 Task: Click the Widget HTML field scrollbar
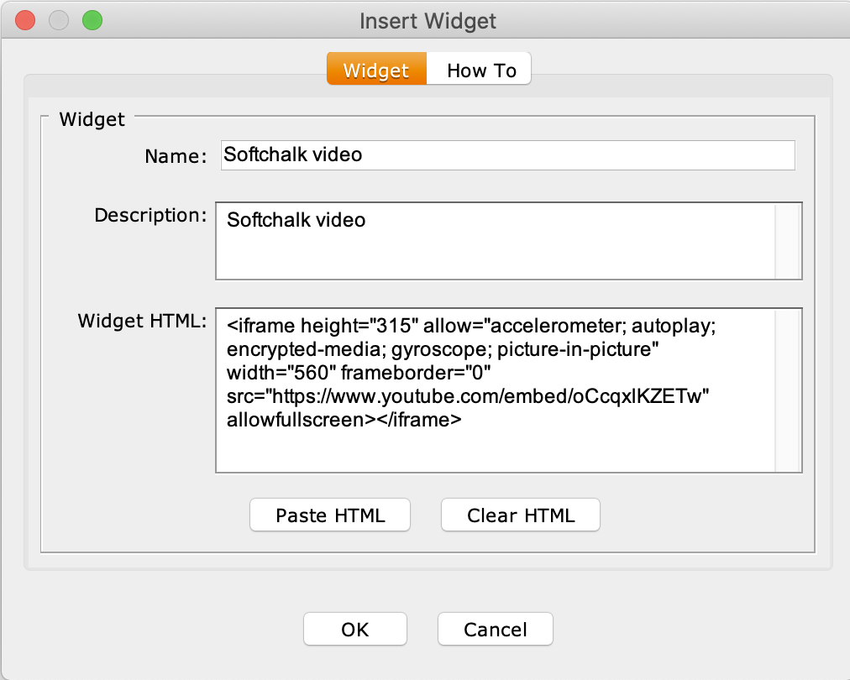click(788, 390)
